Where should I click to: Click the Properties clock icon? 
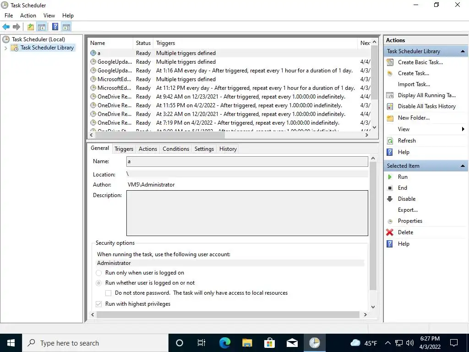pyautogui.click(x=390, y=221)
